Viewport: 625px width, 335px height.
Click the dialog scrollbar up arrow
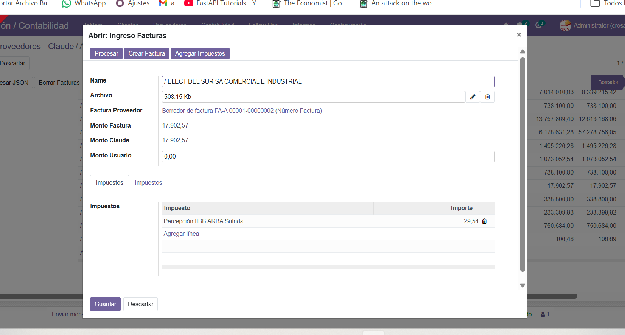coord(522,51)
